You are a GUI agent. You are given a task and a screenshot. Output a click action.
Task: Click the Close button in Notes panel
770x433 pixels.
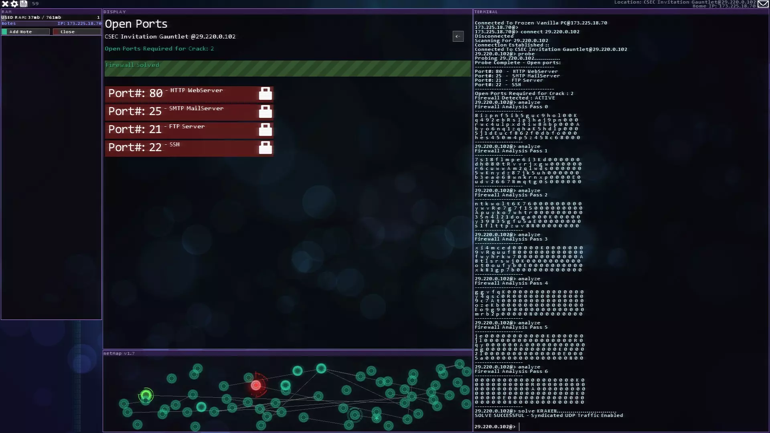pos(77,32)
